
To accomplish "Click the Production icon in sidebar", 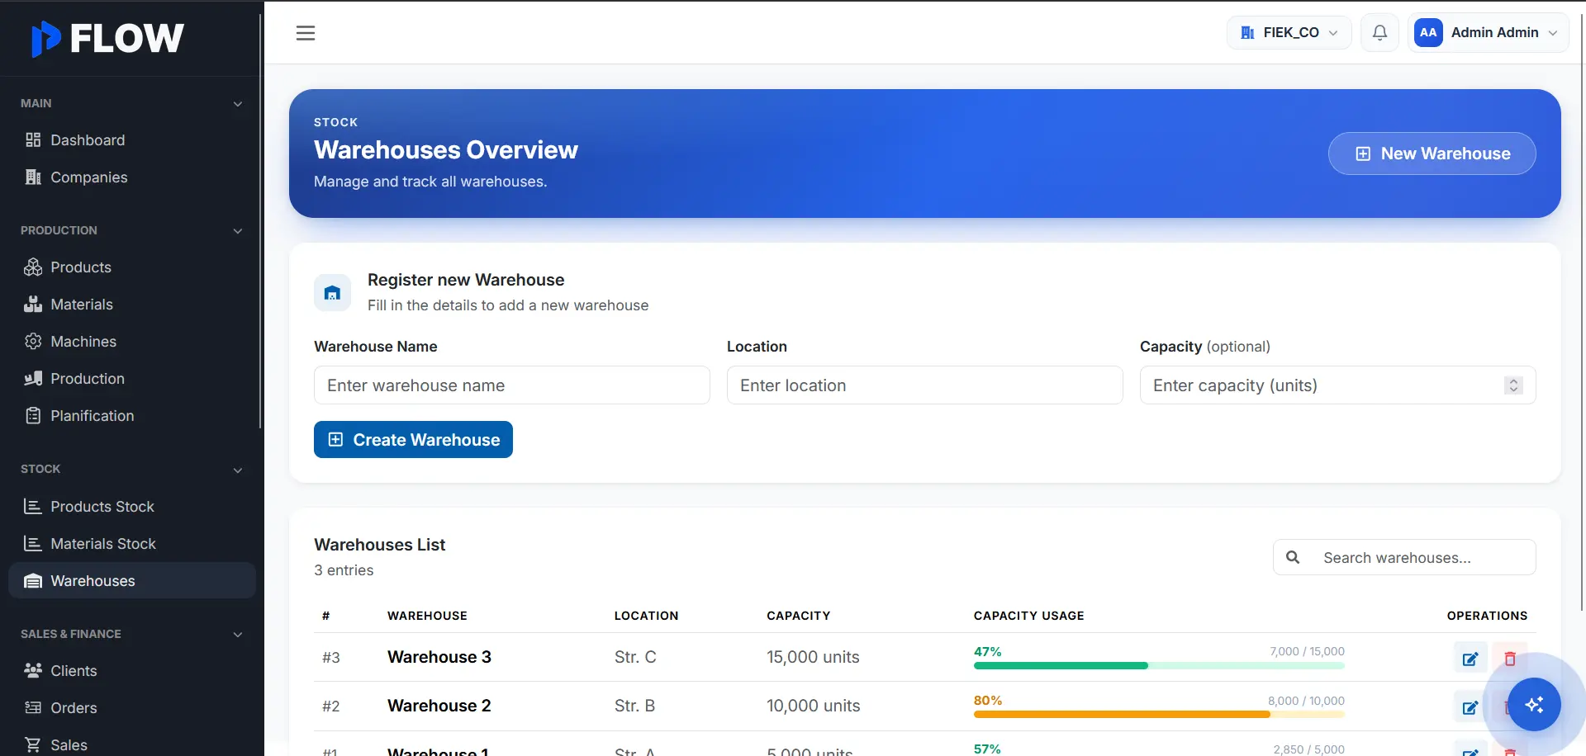I will click(x=33, y=379).
